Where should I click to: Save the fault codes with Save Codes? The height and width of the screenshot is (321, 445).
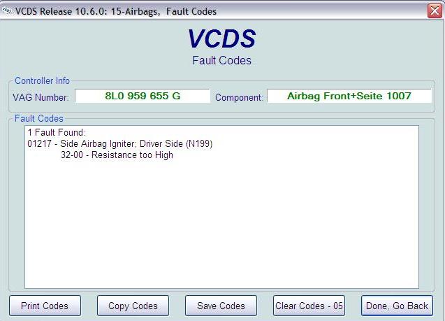[x=221, y=306]
